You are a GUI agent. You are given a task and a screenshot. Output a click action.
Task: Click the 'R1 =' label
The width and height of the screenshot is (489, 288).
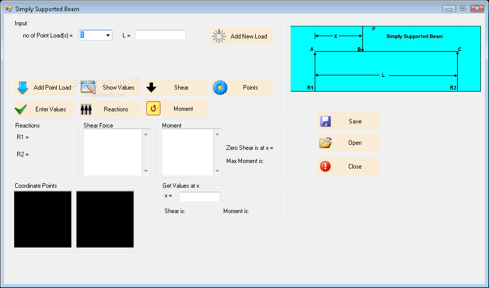tap(23, 137)
